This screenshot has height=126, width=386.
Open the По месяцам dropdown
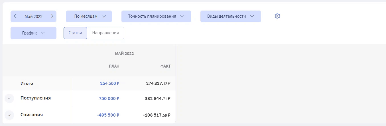click(x=89, y=16)
